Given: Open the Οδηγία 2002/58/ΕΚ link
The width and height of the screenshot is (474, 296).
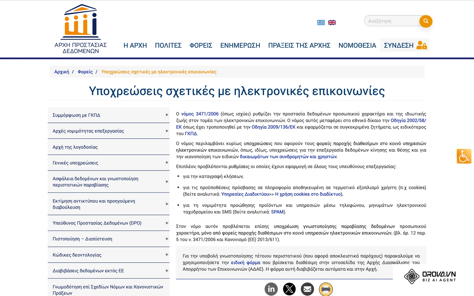Looking at the screenshot, I should [x=409, y=120].
